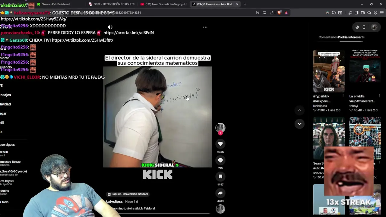
Task: Click the Brave VPN shield icon
Action: click(x=375, y=13)
